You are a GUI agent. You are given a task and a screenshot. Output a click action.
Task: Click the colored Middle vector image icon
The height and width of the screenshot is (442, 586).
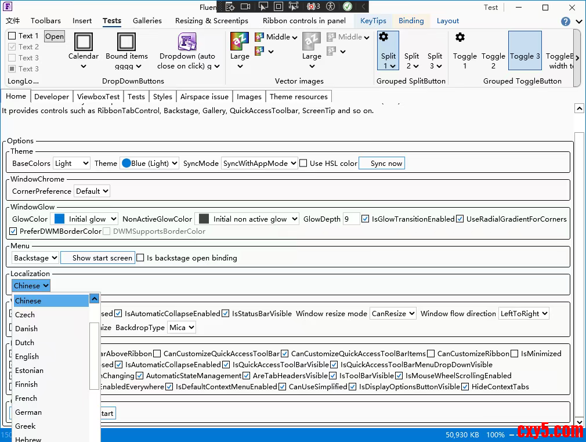(x=259, y=37)
